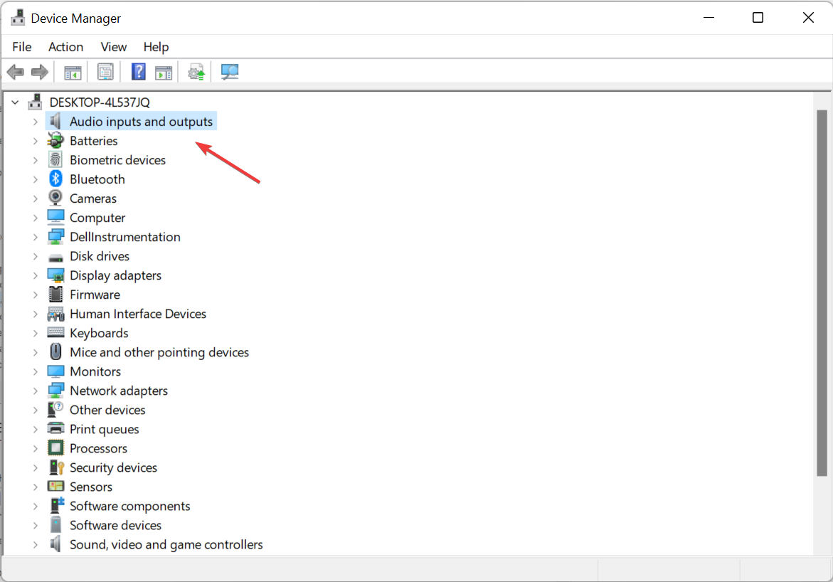The width and height of the screenshot is (833, 582).
Task: Expand the Other devices chevron
Action: (35, 410)
